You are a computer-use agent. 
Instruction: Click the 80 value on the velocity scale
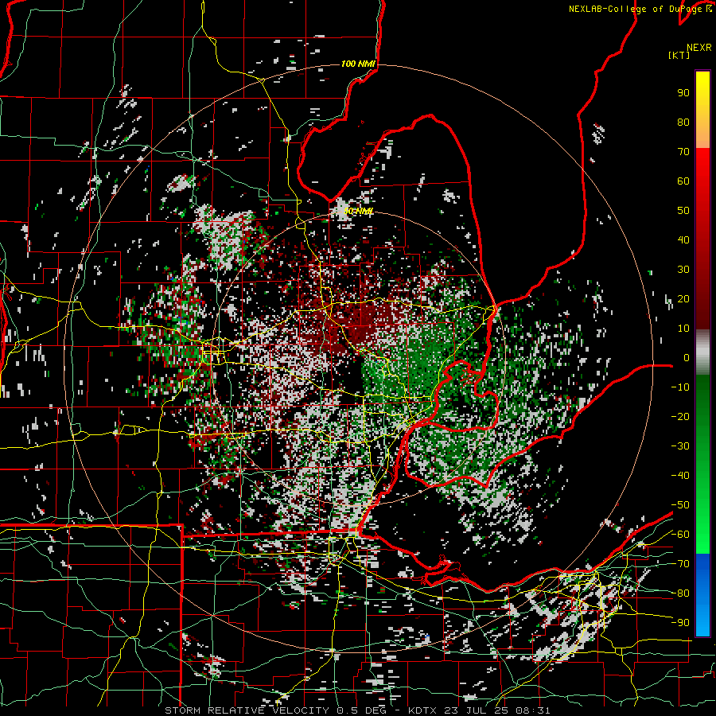683,122
